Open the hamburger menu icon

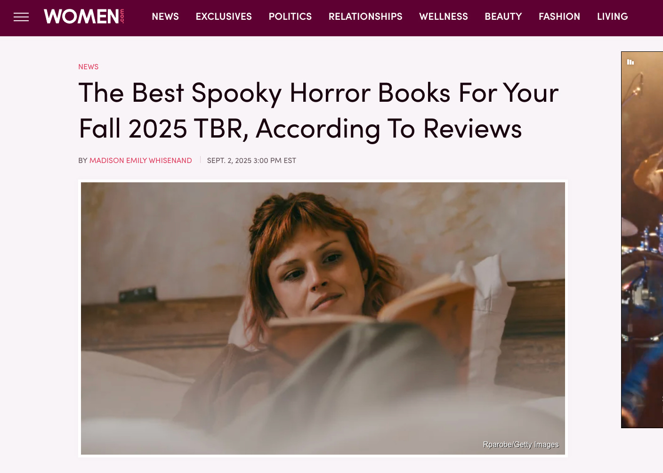[21, 17]
